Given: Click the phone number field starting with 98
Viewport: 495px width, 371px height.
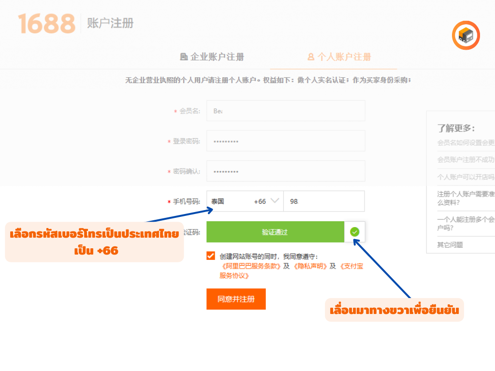Looking at the screenshot, I should pyautogui.click(x=324, y=201).
